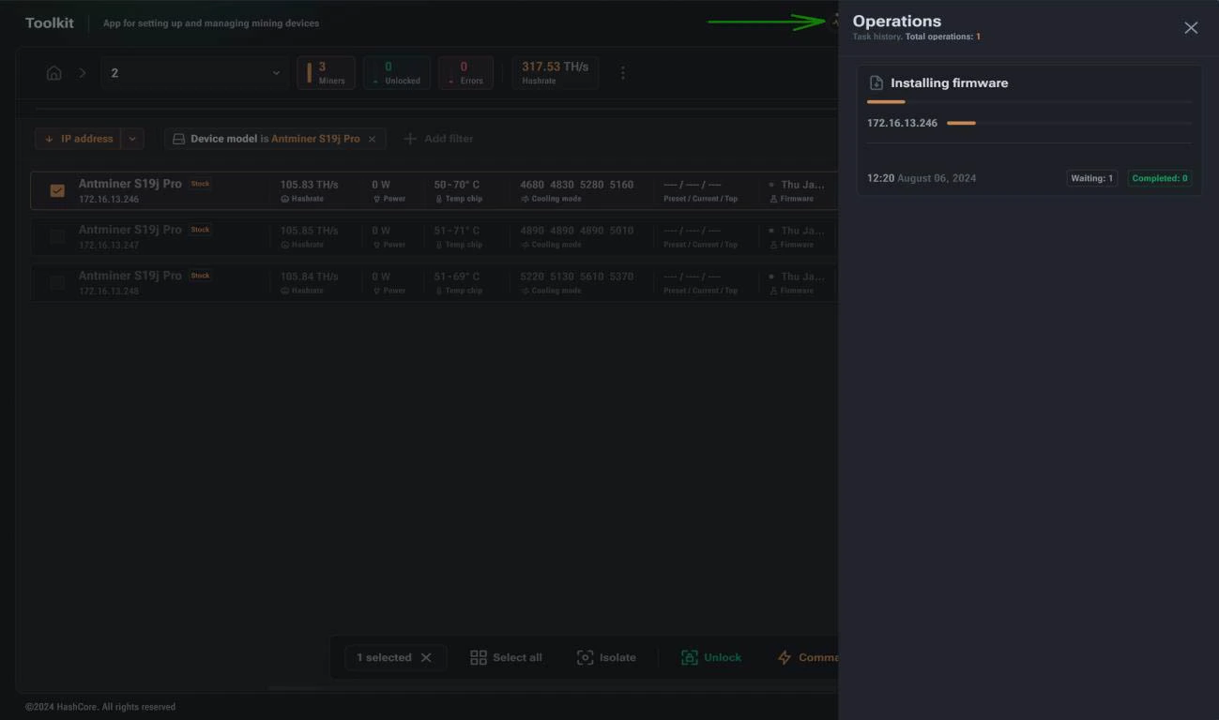Click the '©2024 HashCore. All rights reserved' footer
Screen dimensions: 1219x720
100,707
